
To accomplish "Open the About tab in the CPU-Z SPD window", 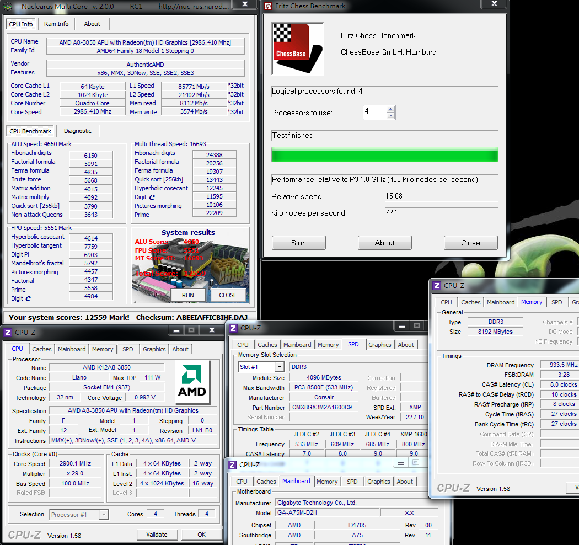I will click(x=406, y=345).
